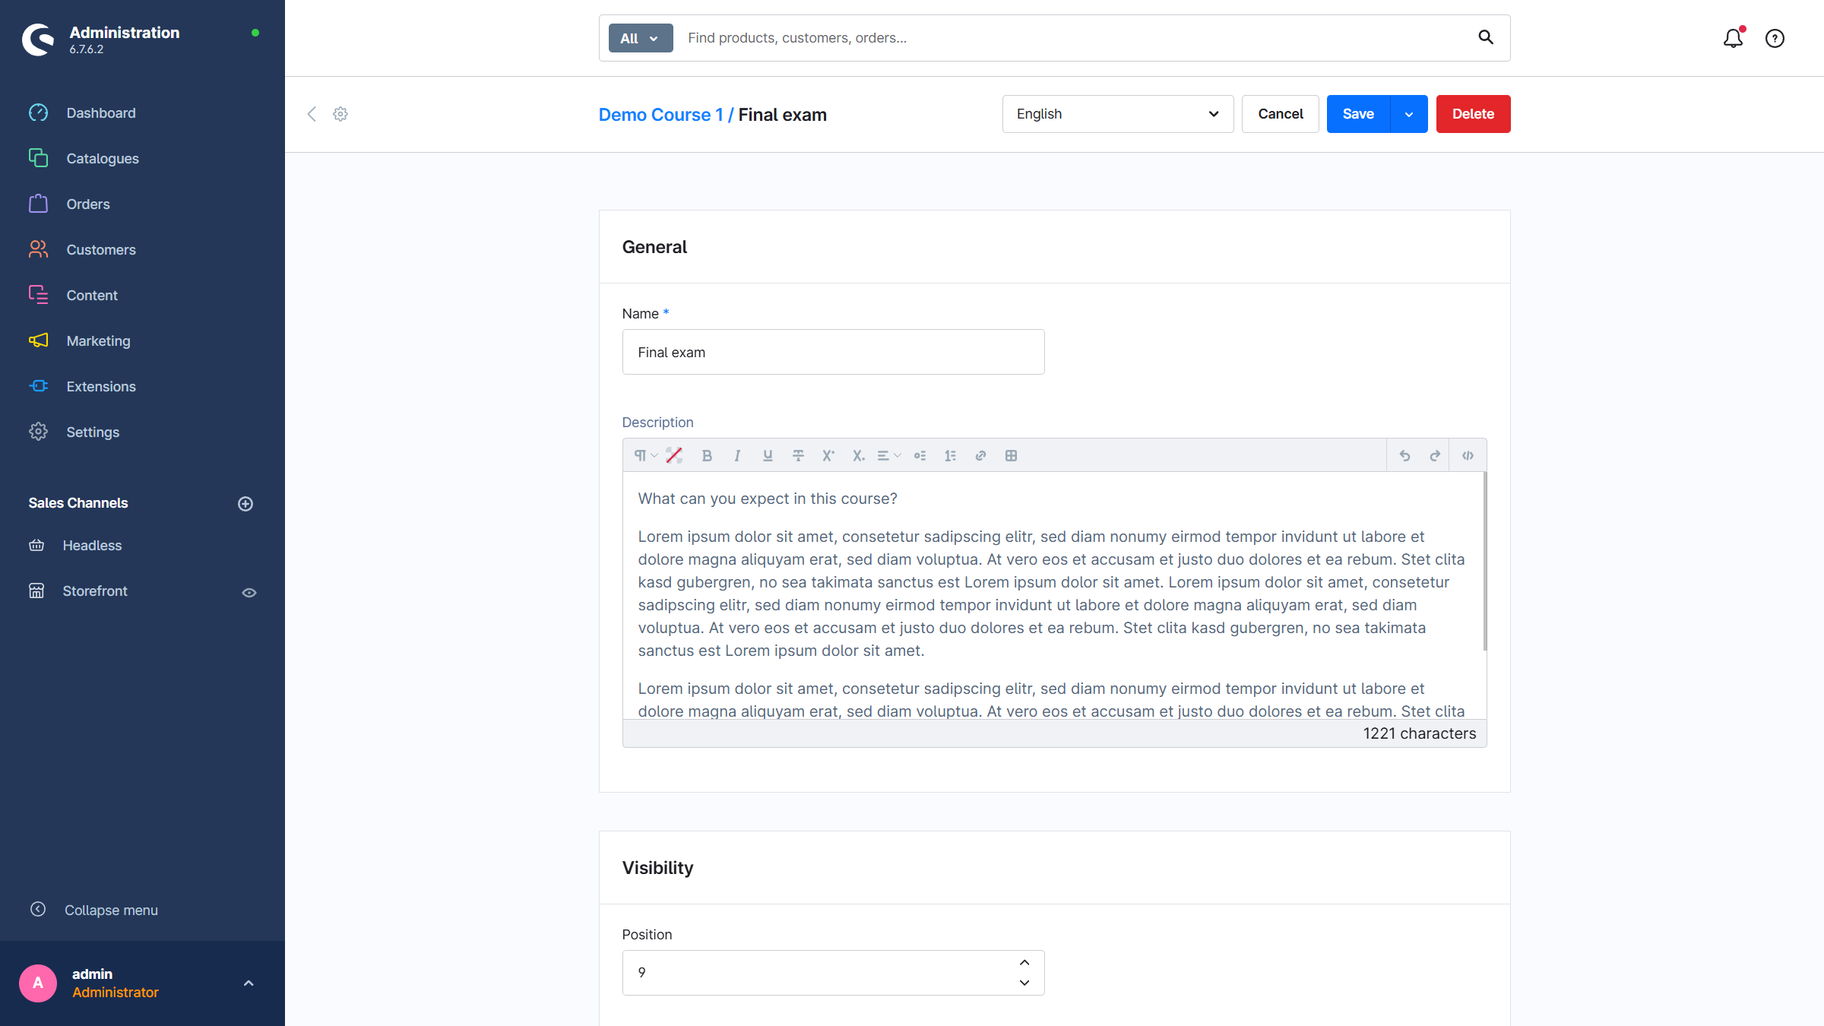Open Demo Course 1 breadcrumb link
The image size is (1824, 1026).
[x=660, y=115]
